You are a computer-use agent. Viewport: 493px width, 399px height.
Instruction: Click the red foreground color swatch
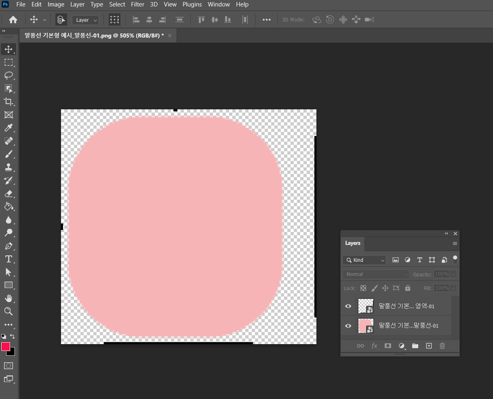point(6,347)
